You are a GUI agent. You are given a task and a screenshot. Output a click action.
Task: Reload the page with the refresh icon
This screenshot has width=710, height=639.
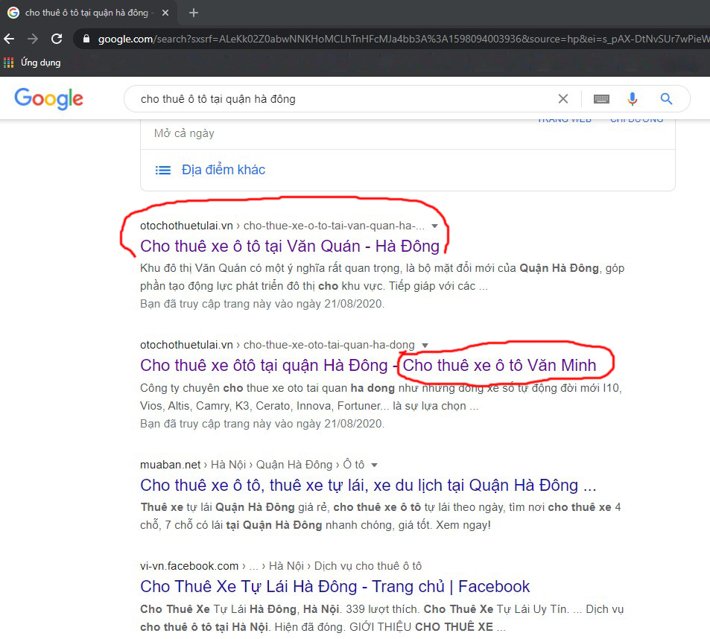[56, 39]
